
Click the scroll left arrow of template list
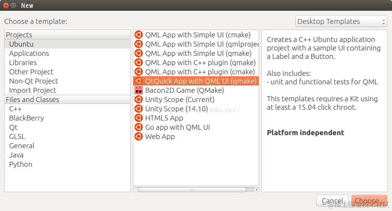[x=136, y=189]
